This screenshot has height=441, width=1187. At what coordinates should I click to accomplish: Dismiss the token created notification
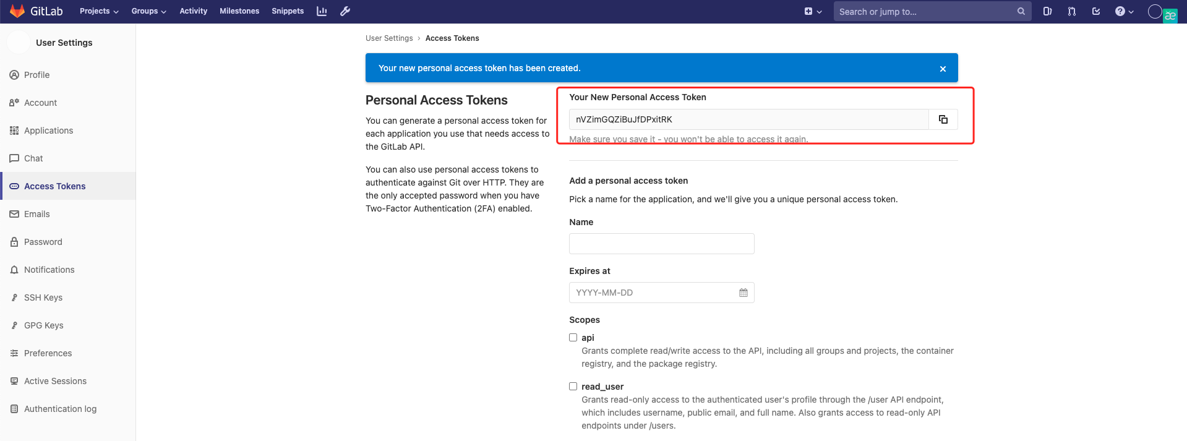pyautogui.click(x=943, y=69)
